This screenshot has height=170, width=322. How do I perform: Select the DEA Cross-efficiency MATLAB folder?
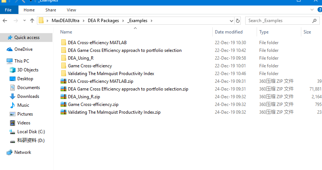pos(97,43)
